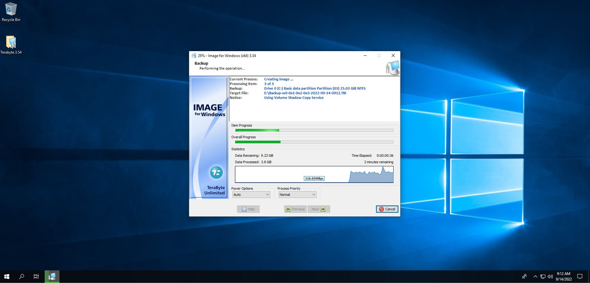
Task: Open the Windows Start menu
Action: [x=7, y=277]
